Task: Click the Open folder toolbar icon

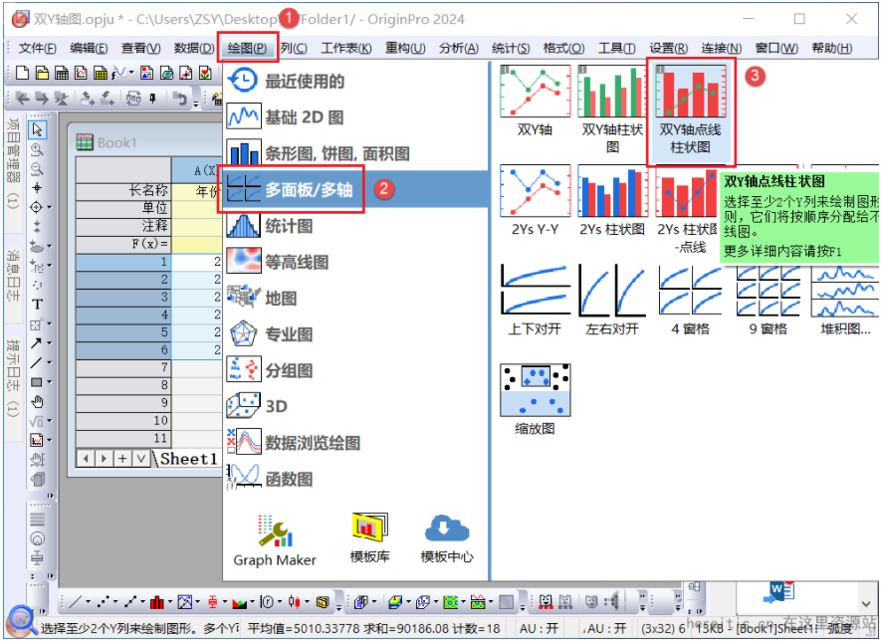Action: tap(42, 73)
